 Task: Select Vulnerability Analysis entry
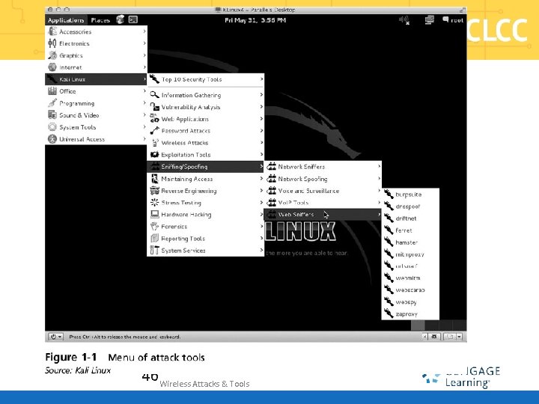point(206,107)
